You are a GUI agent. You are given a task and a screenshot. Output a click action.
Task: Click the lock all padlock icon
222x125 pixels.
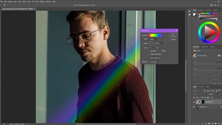[208, 98]
